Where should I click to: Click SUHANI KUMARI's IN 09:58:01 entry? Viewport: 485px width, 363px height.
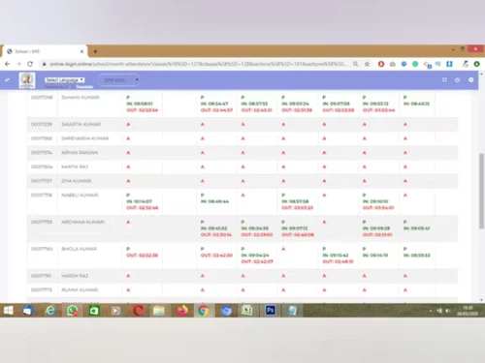(140, 104)
